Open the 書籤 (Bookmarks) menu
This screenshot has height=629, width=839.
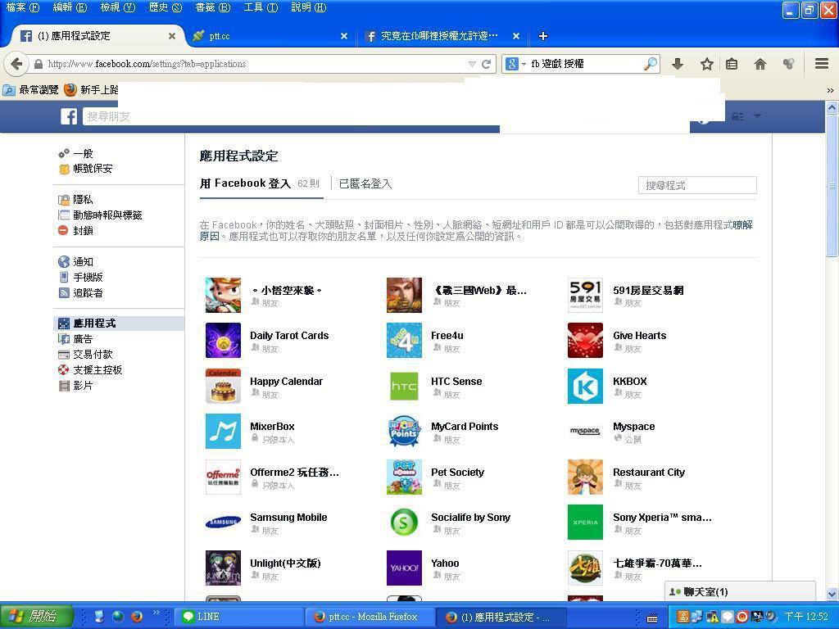point(212,7)
